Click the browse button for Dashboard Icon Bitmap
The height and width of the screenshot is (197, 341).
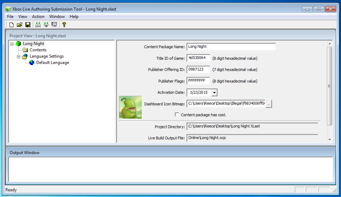point(269,104)
